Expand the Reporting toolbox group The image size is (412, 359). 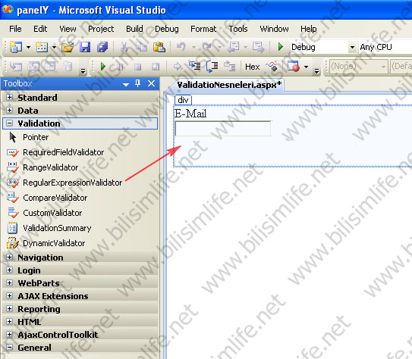(9, 309)
